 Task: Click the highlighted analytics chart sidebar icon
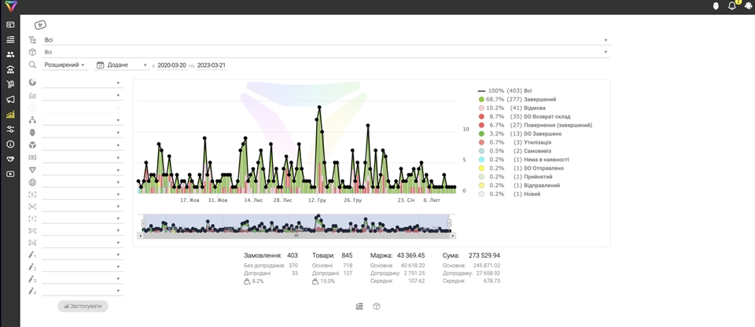(10, 115)
